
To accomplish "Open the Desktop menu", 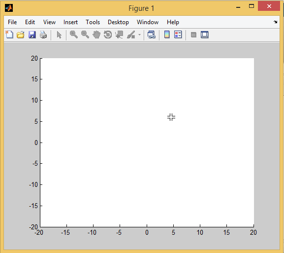I will click(x=118, y=22).
